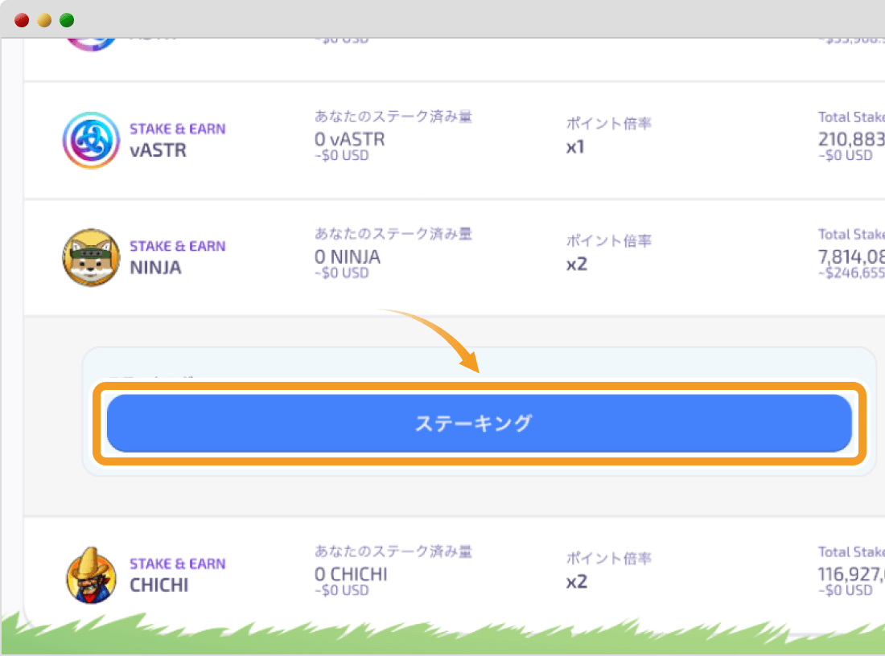Click the x1 point multiplier for vASTR
The width and height of the screenshot is (885, 656).
click(x=575, y=147)
